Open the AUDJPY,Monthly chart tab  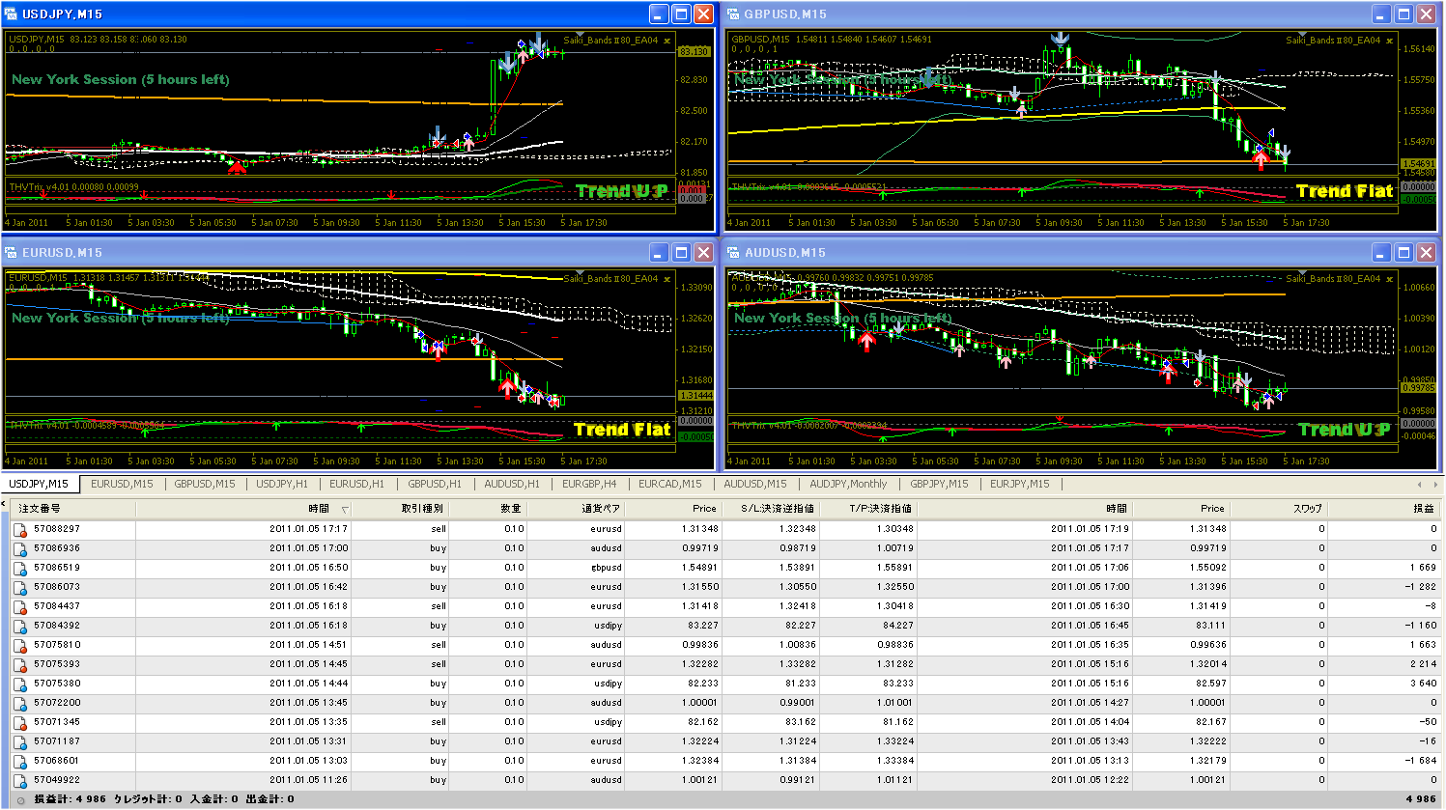click(x=848, y=484)
